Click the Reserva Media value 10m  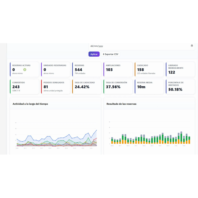(x=141, y=87)
